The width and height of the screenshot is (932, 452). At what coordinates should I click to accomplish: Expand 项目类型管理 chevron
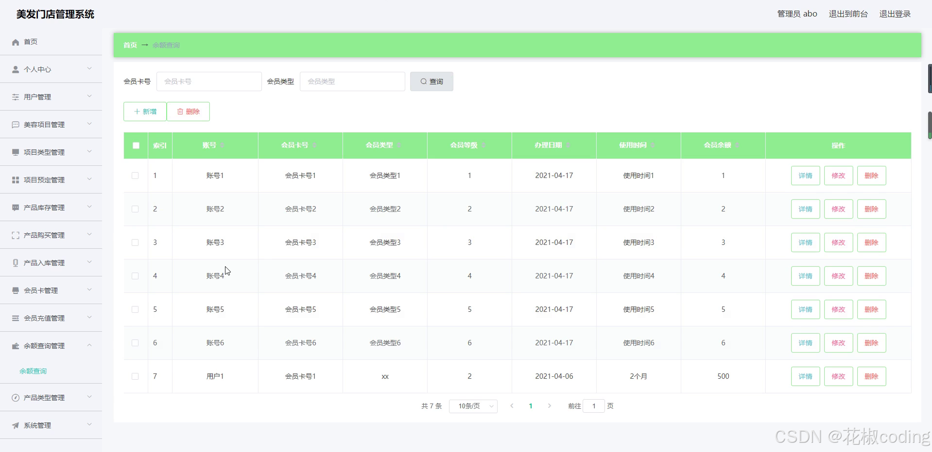[89, 152]
